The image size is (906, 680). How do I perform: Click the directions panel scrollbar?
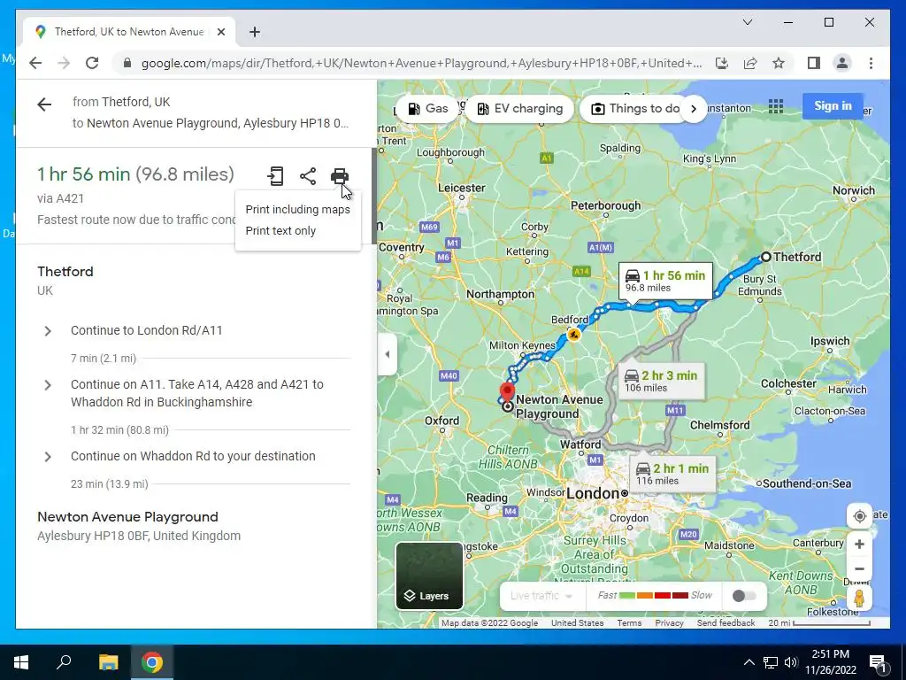tap(374, 196)
